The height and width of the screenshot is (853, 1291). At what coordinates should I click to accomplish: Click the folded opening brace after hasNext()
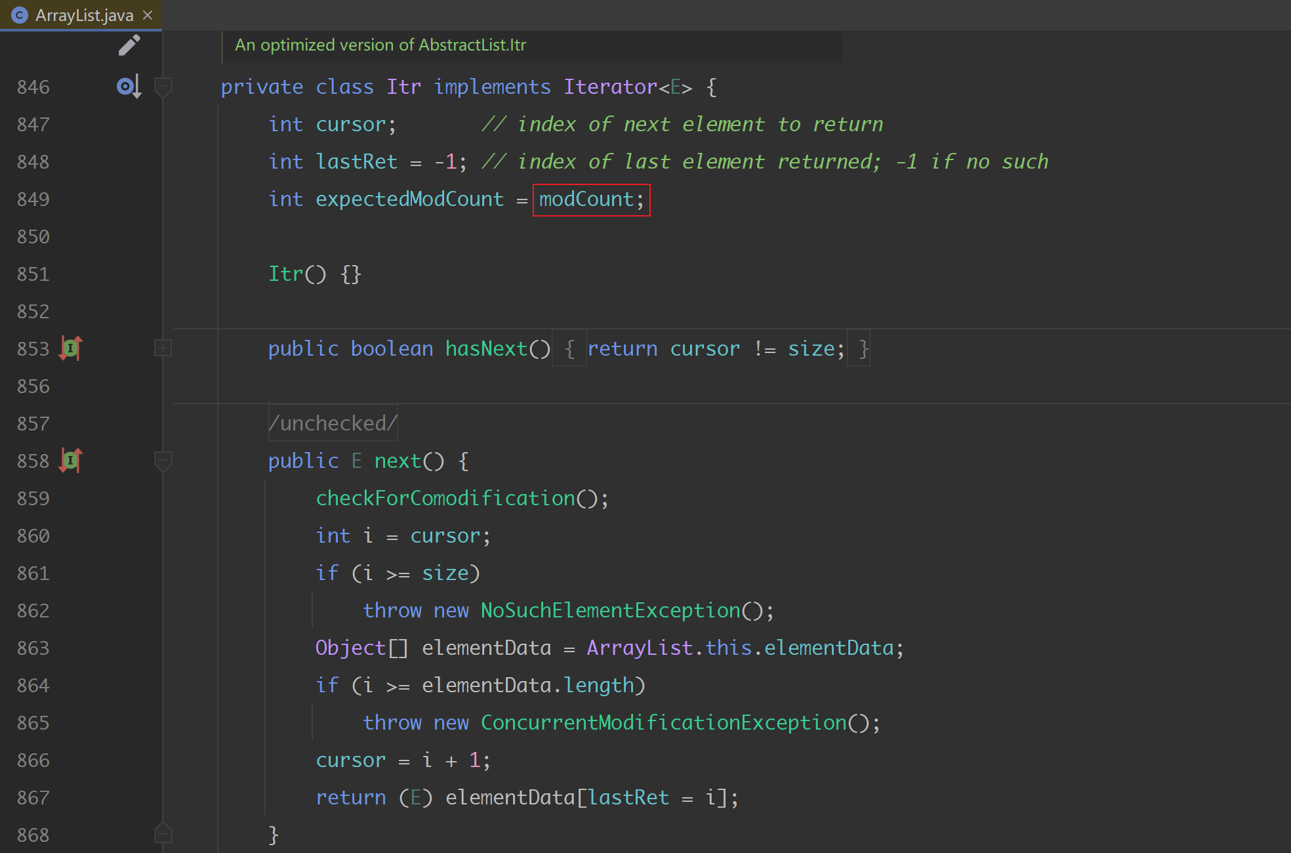(569, 348)
